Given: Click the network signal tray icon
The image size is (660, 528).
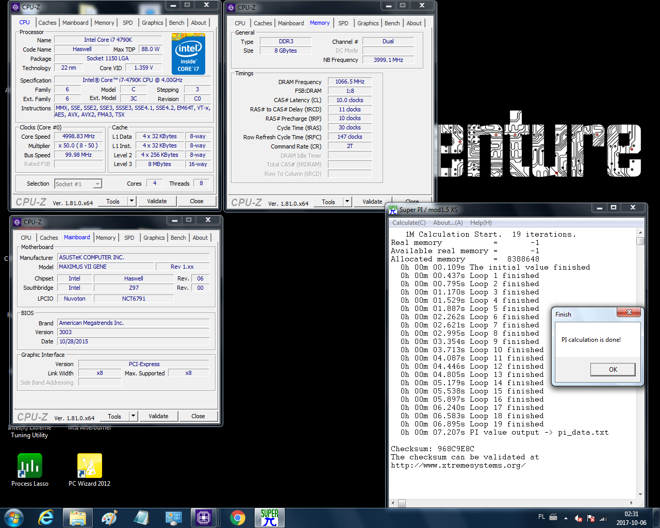Looking at the screenshot, I should [x=603, y=518].
